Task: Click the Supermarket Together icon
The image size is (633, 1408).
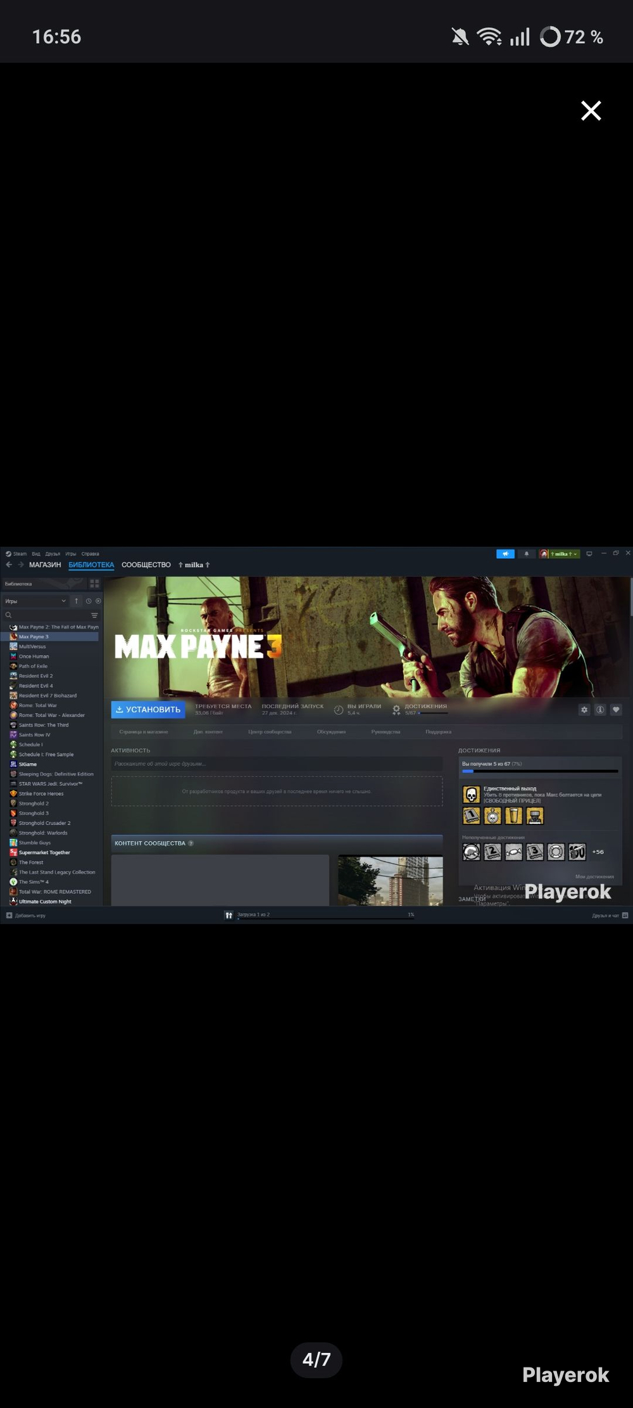Action: point(13,853)
